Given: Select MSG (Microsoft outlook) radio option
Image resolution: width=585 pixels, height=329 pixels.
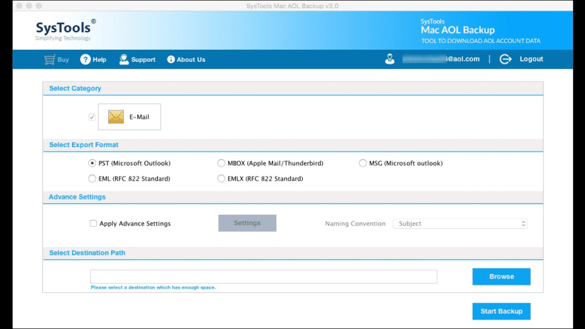Looking at the screenshot, I should [x=363, y=163].
